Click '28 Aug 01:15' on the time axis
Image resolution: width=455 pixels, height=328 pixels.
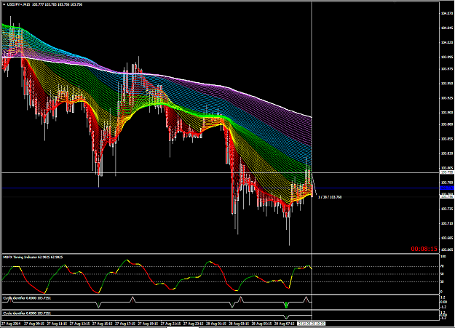(x=216, y=324)
